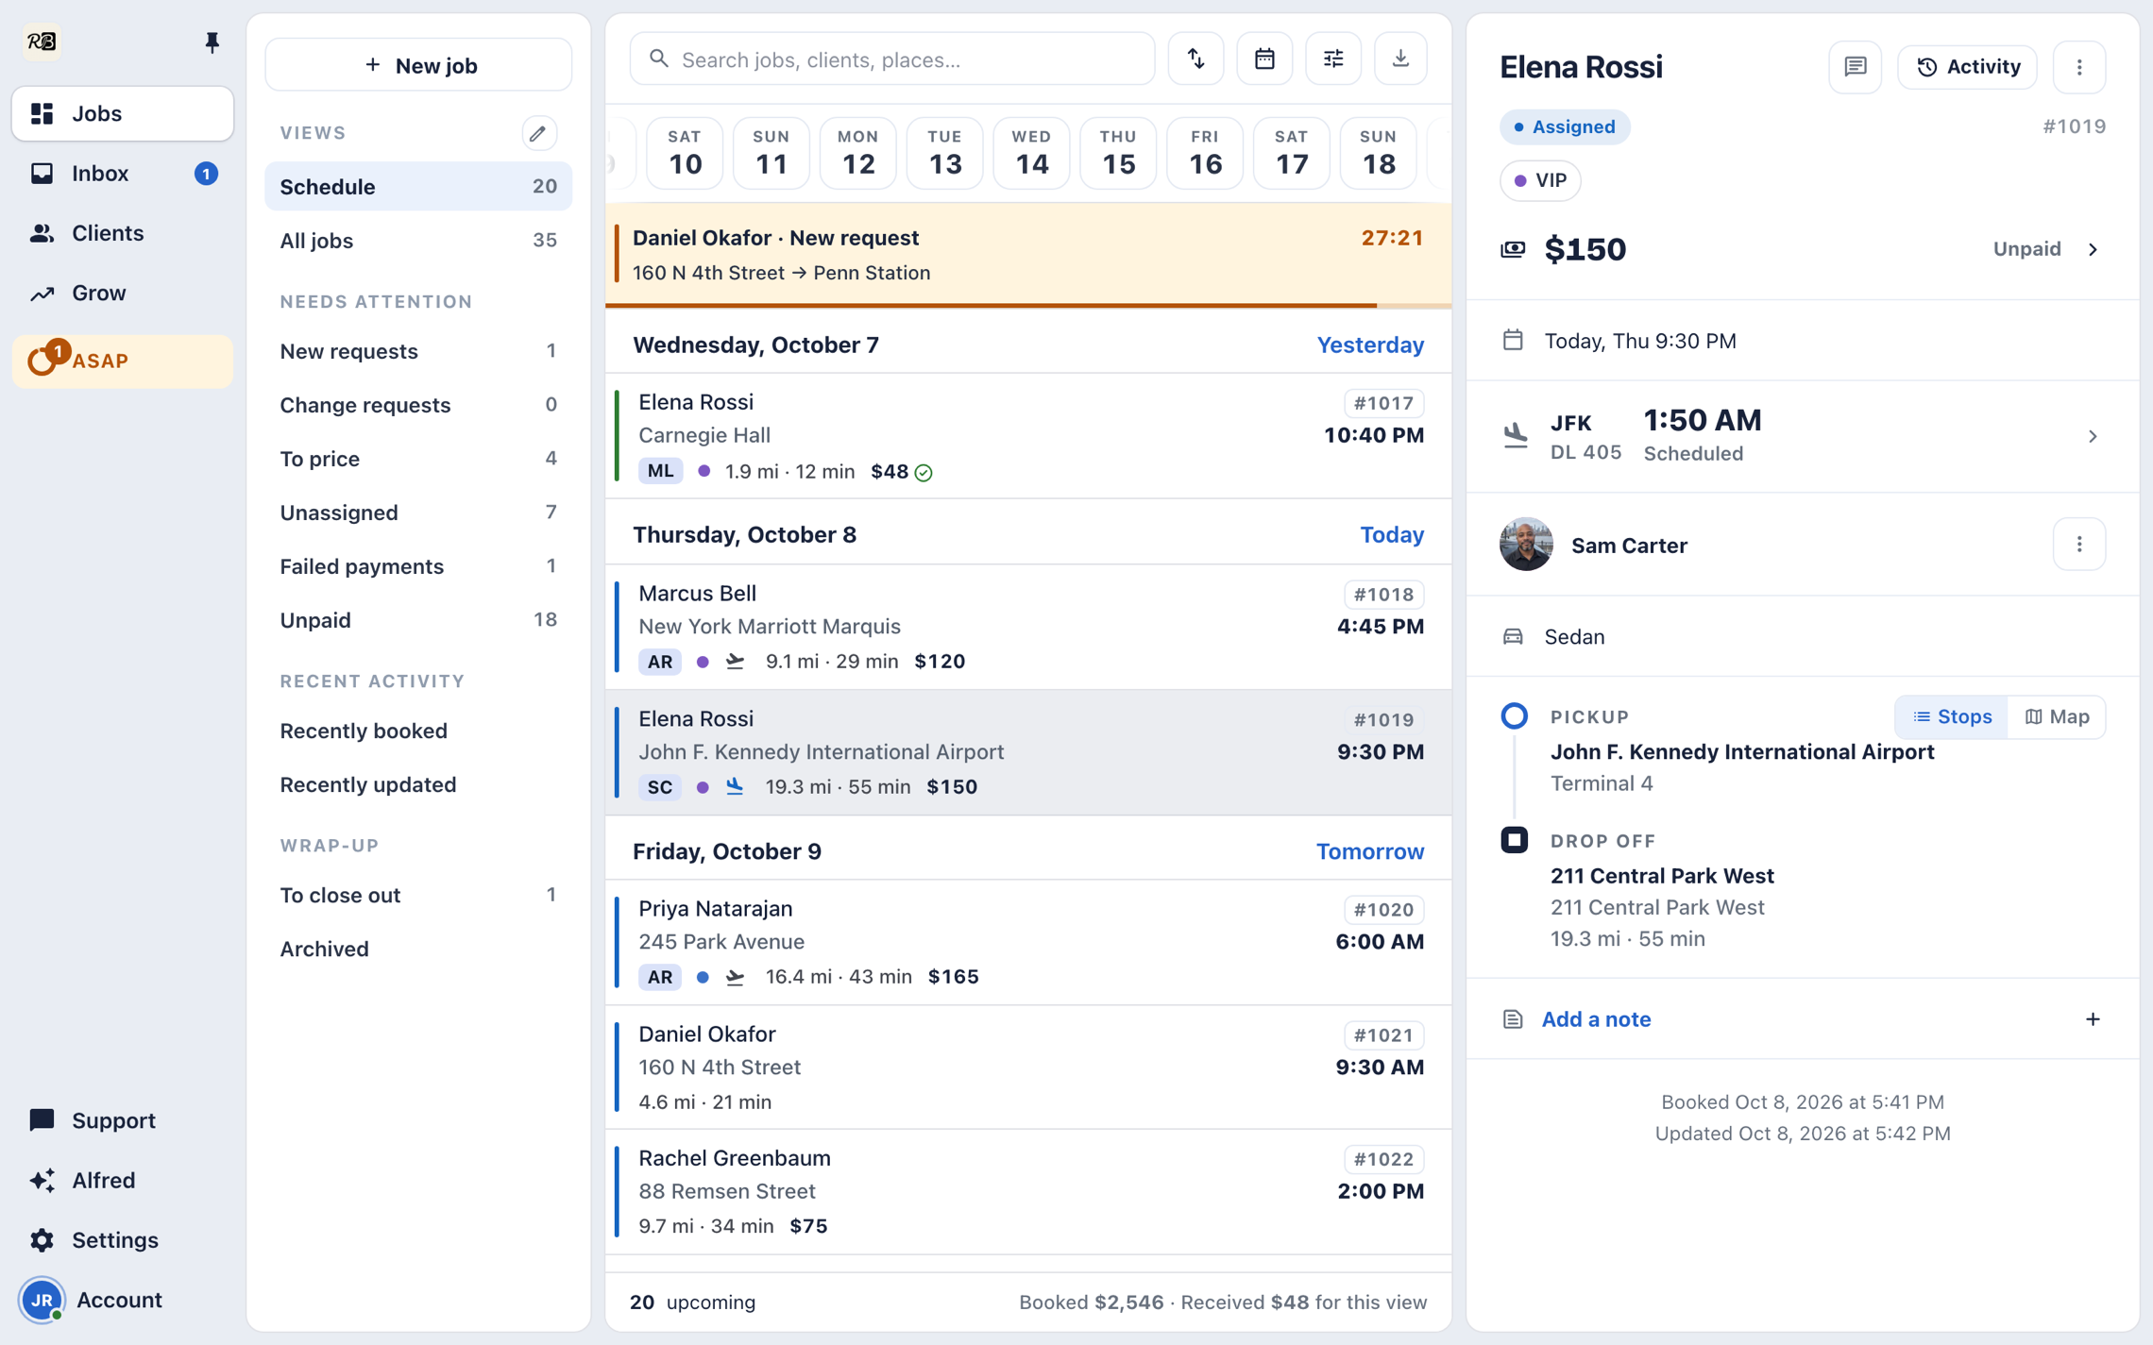Viewport: 2153px width, 1345px height.
Task: Click the download export icon
Action: click(1400, 59)
